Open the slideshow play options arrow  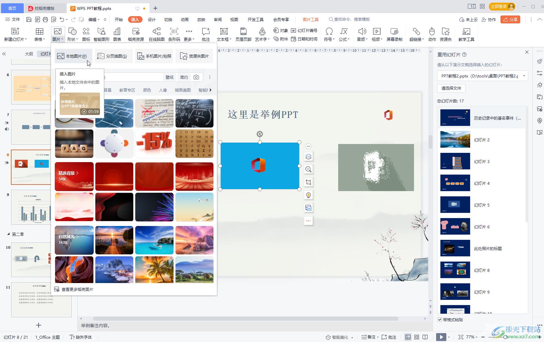449,337
